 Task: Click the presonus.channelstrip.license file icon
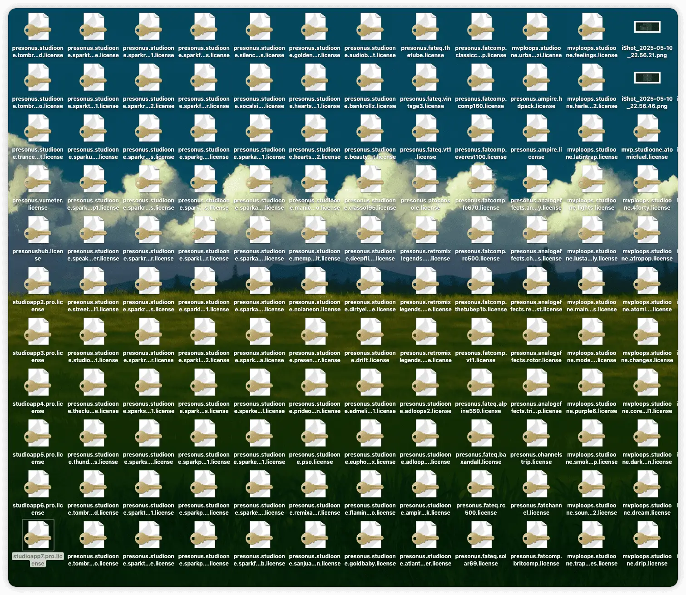pos(536,434)
